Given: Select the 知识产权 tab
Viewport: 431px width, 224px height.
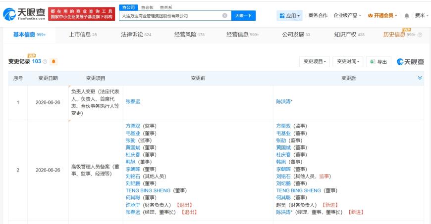Looking at the screenshot, I should 349,35.
